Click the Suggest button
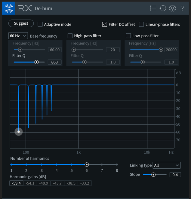The image size is (191, 199). coord(21,23)
